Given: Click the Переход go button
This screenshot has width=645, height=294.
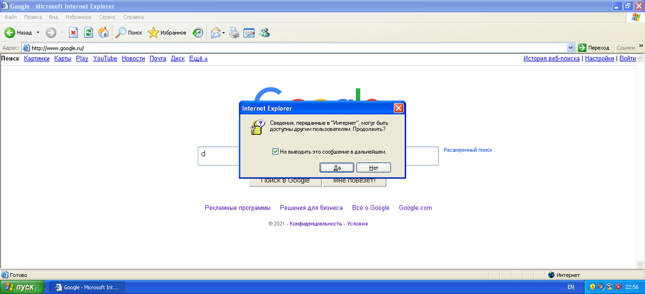Looking at the screenshot, I should (594, 47).
